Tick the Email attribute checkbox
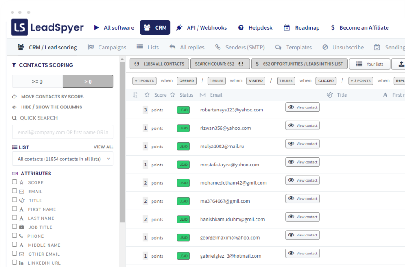 pyautogui.click(x=14, y=191)
